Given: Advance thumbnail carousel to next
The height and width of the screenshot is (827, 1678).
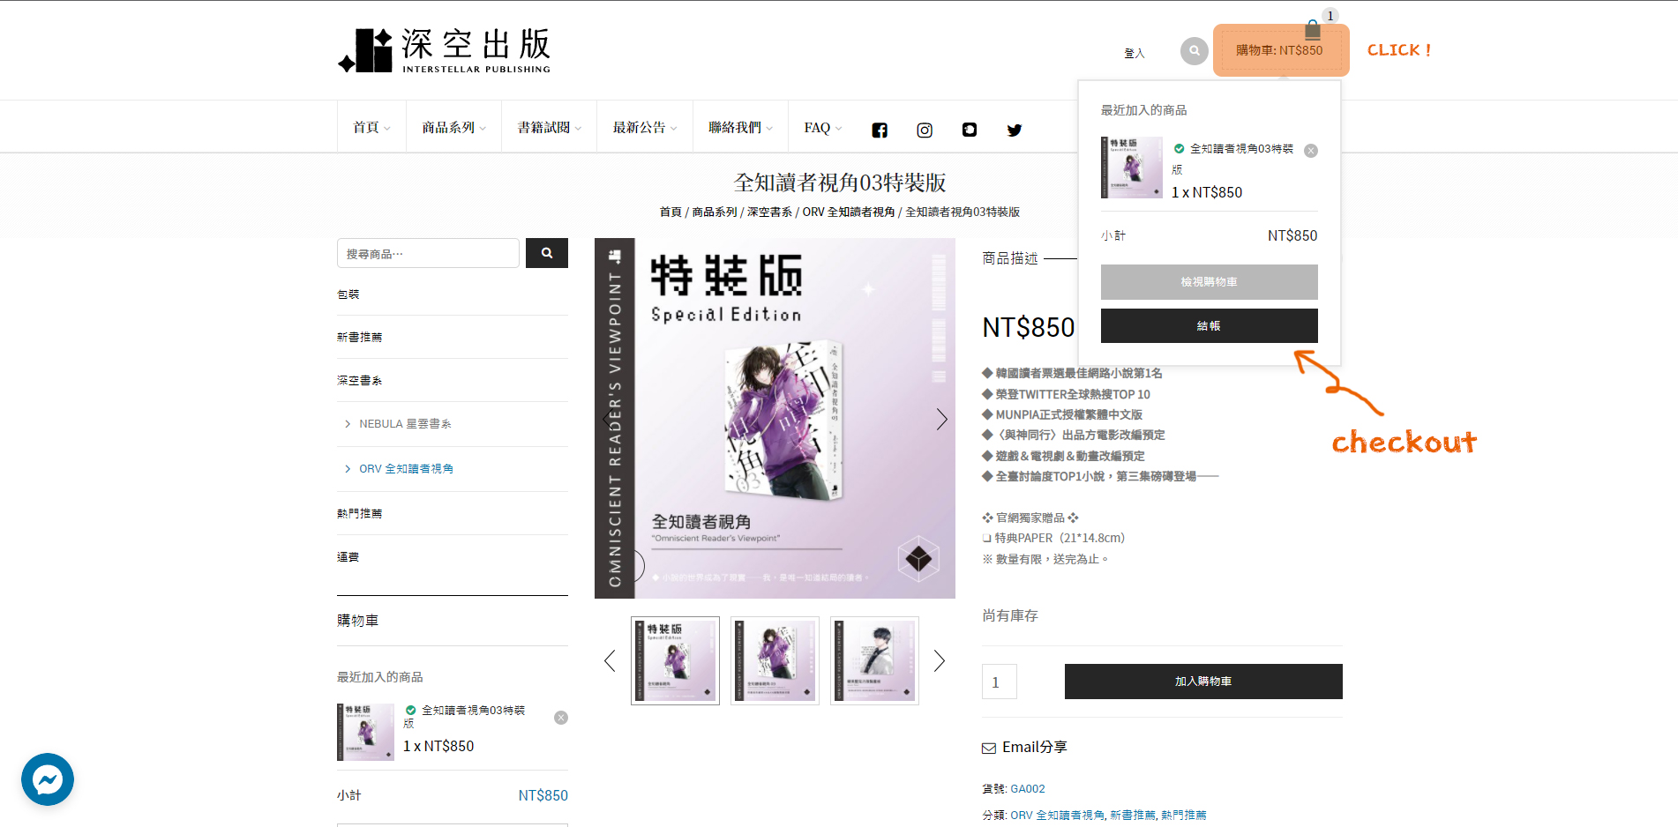Looking at the screenshot, I should click(940, 661).
